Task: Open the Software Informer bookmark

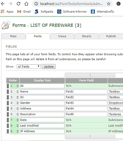Action: (x=72, y=11)
